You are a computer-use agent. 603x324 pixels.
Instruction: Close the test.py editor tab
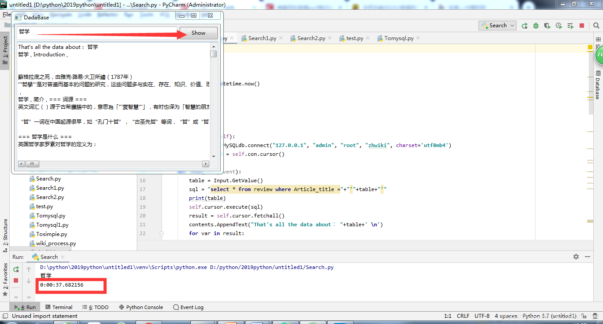(x=368, y=38)
